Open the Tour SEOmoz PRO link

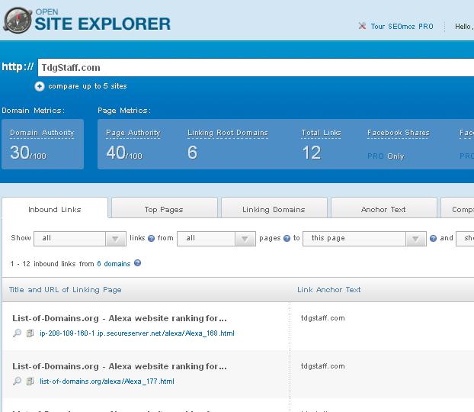pyautogui.click(x=402, y=27)
